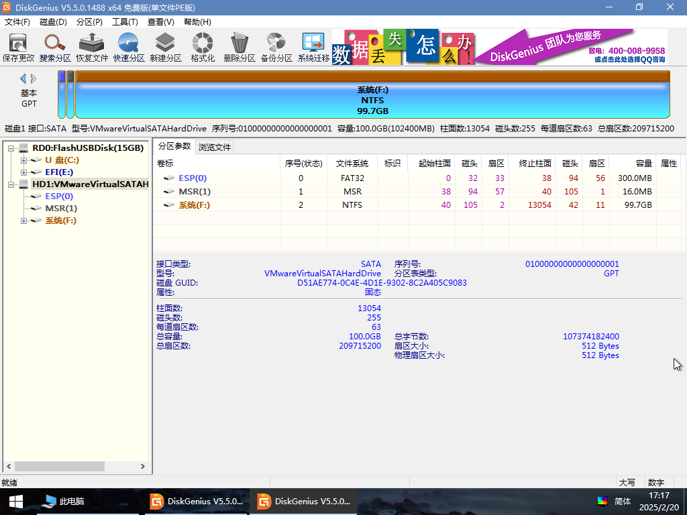The width and height of the screenshot is (687, 515).
Task: Expand the 系统(F:) tree node
Action: (x=23, y=221)
